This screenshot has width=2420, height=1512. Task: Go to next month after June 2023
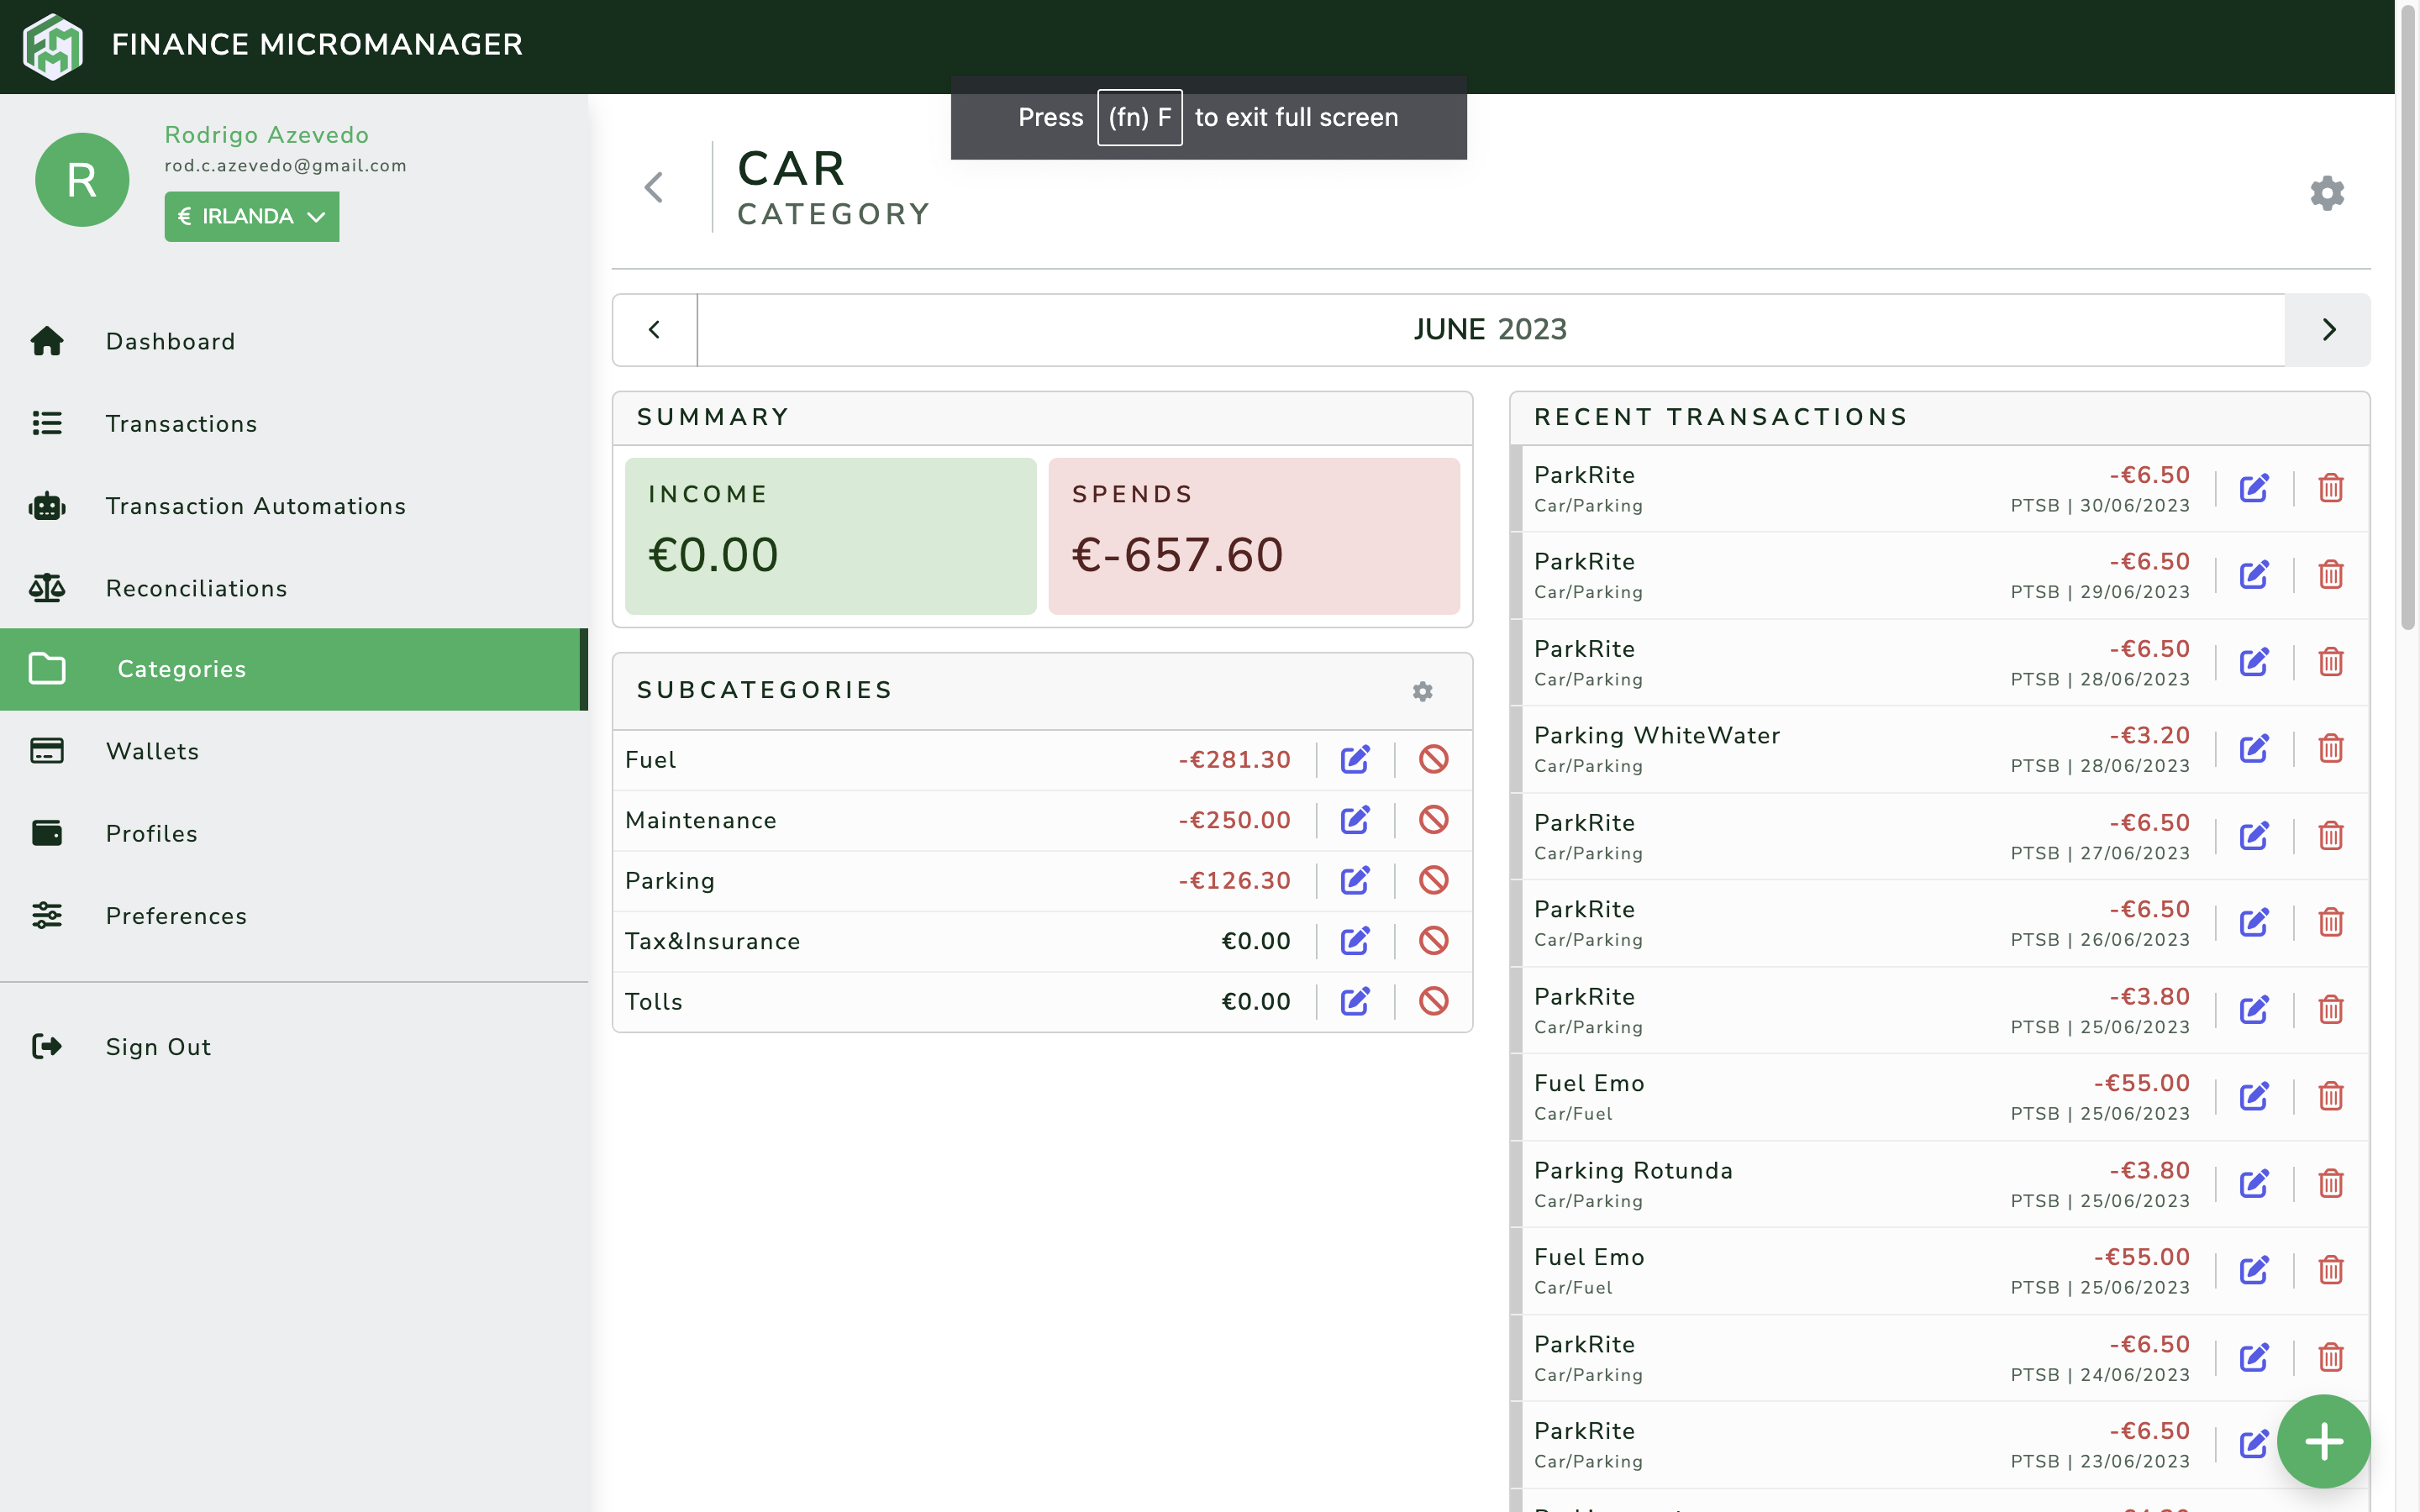(x=2327, y=330)
